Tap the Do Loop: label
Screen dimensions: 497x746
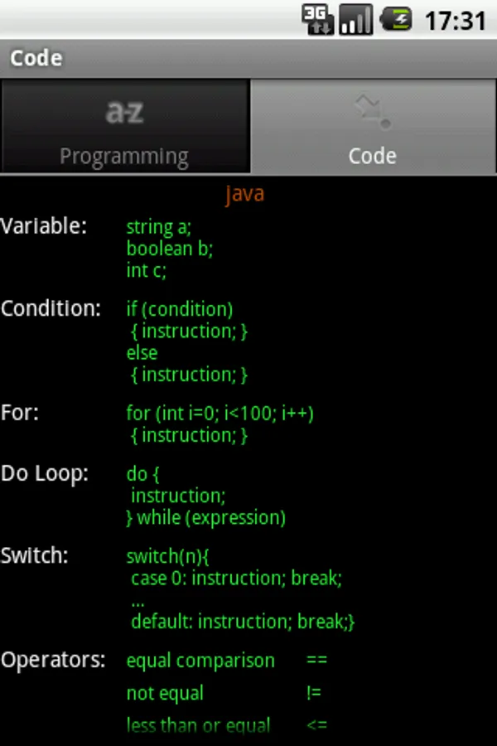pos(45,474)
